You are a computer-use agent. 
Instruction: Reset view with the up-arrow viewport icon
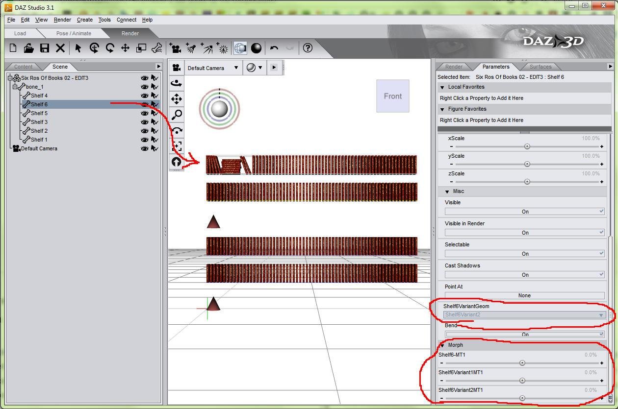[177, 162]
